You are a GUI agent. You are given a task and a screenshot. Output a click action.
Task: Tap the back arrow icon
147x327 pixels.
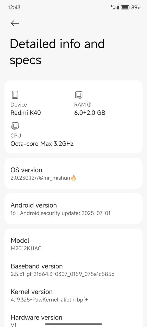pos(15,23)
